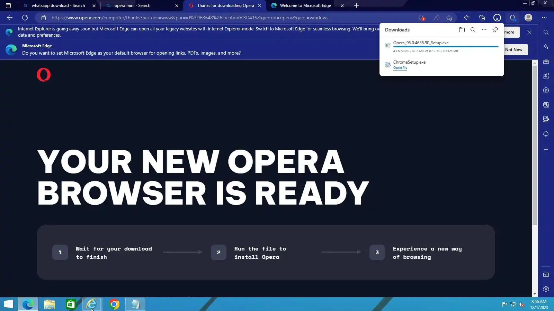View site information lock icon
The image size is (554, 311).
44,18
